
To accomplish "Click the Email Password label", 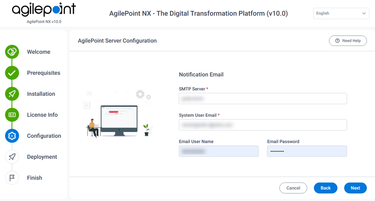I will click(x=283, y=142).
